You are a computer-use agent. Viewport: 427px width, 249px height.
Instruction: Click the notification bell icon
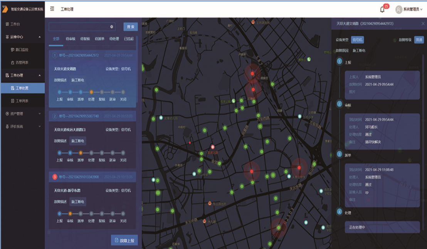tap(382, 10)
